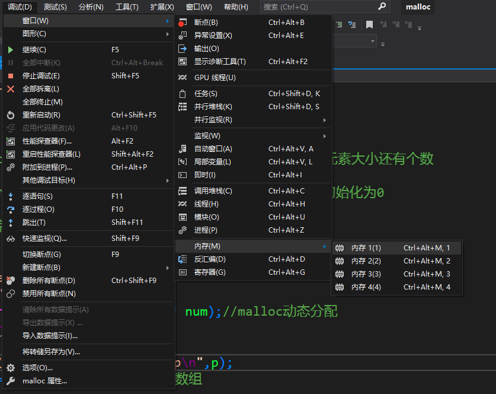Click the Registers (寄存器) icon
Viewport: 496px width, 394px height.
click(x=183, y=272)
